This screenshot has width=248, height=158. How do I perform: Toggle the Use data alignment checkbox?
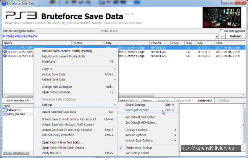pos(221,31)
